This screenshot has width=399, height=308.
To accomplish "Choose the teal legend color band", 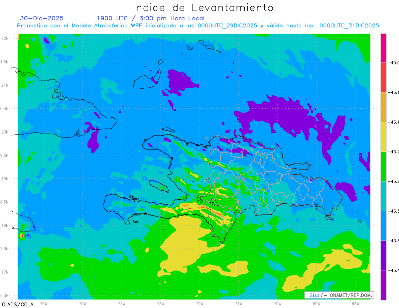I will pos(383,196).
